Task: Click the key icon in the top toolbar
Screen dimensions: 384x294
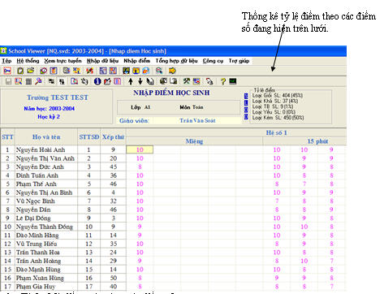Action: point(7,71)
